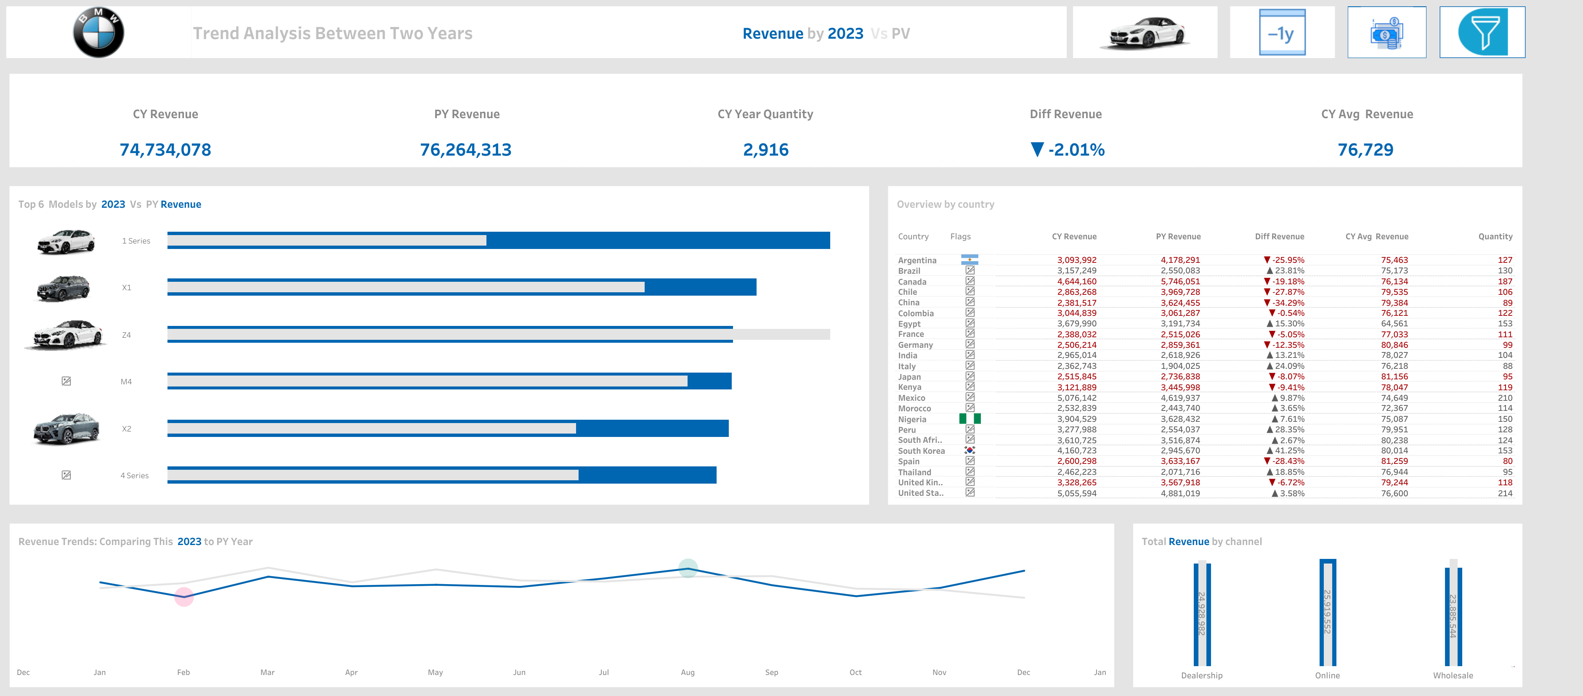Select the Morocco country row label
The width and height of the screenshot is (1583, 696).
(x=914, y=408)
